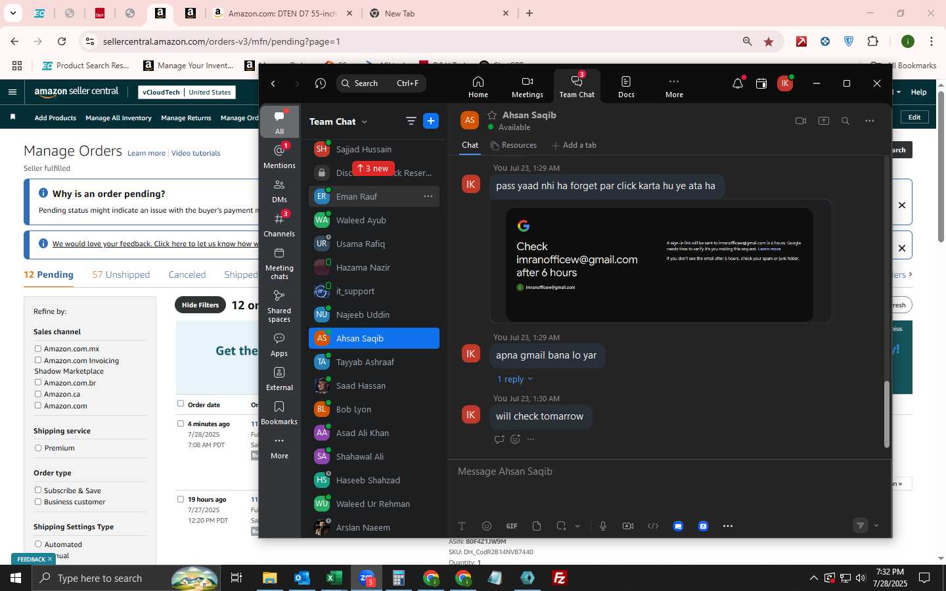This screenshot has width=946, height=591.
Task: Open Docs in Zoom top bar
Action: 626,87
